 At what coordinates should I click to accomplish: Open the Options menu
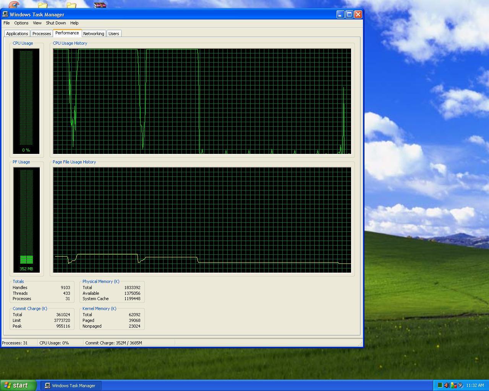click(21, 23)
